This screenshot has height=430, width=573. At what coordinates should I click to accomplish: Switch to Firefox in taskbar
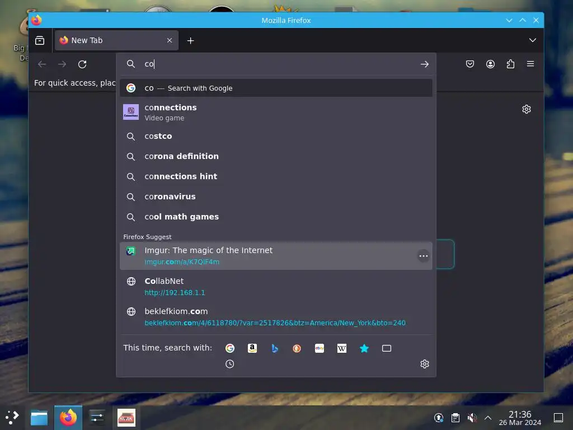(x=68, y=418)
